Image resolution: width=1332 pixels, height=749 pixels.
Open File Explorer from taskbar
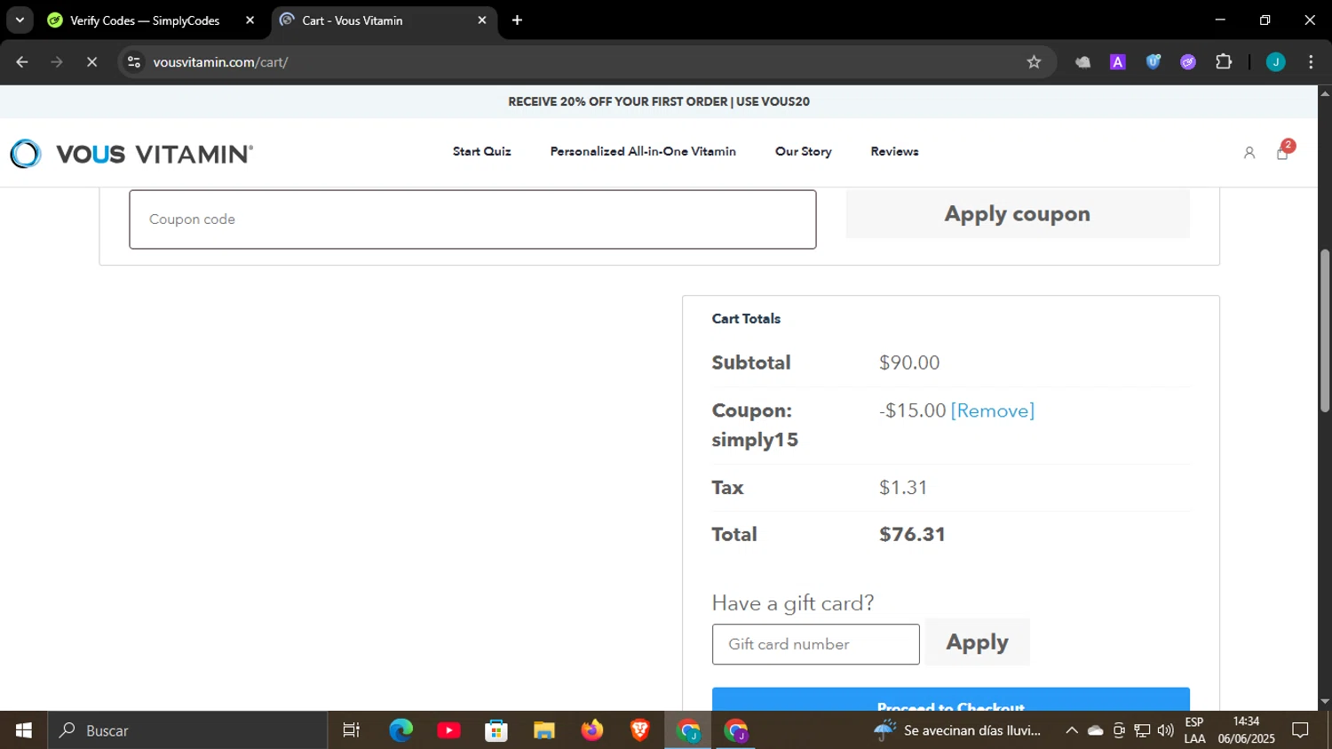(x=544, y=730)
